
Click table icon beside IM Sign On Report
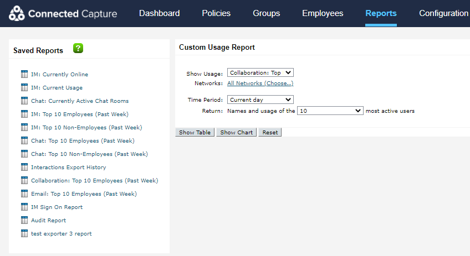pos(24,207)
